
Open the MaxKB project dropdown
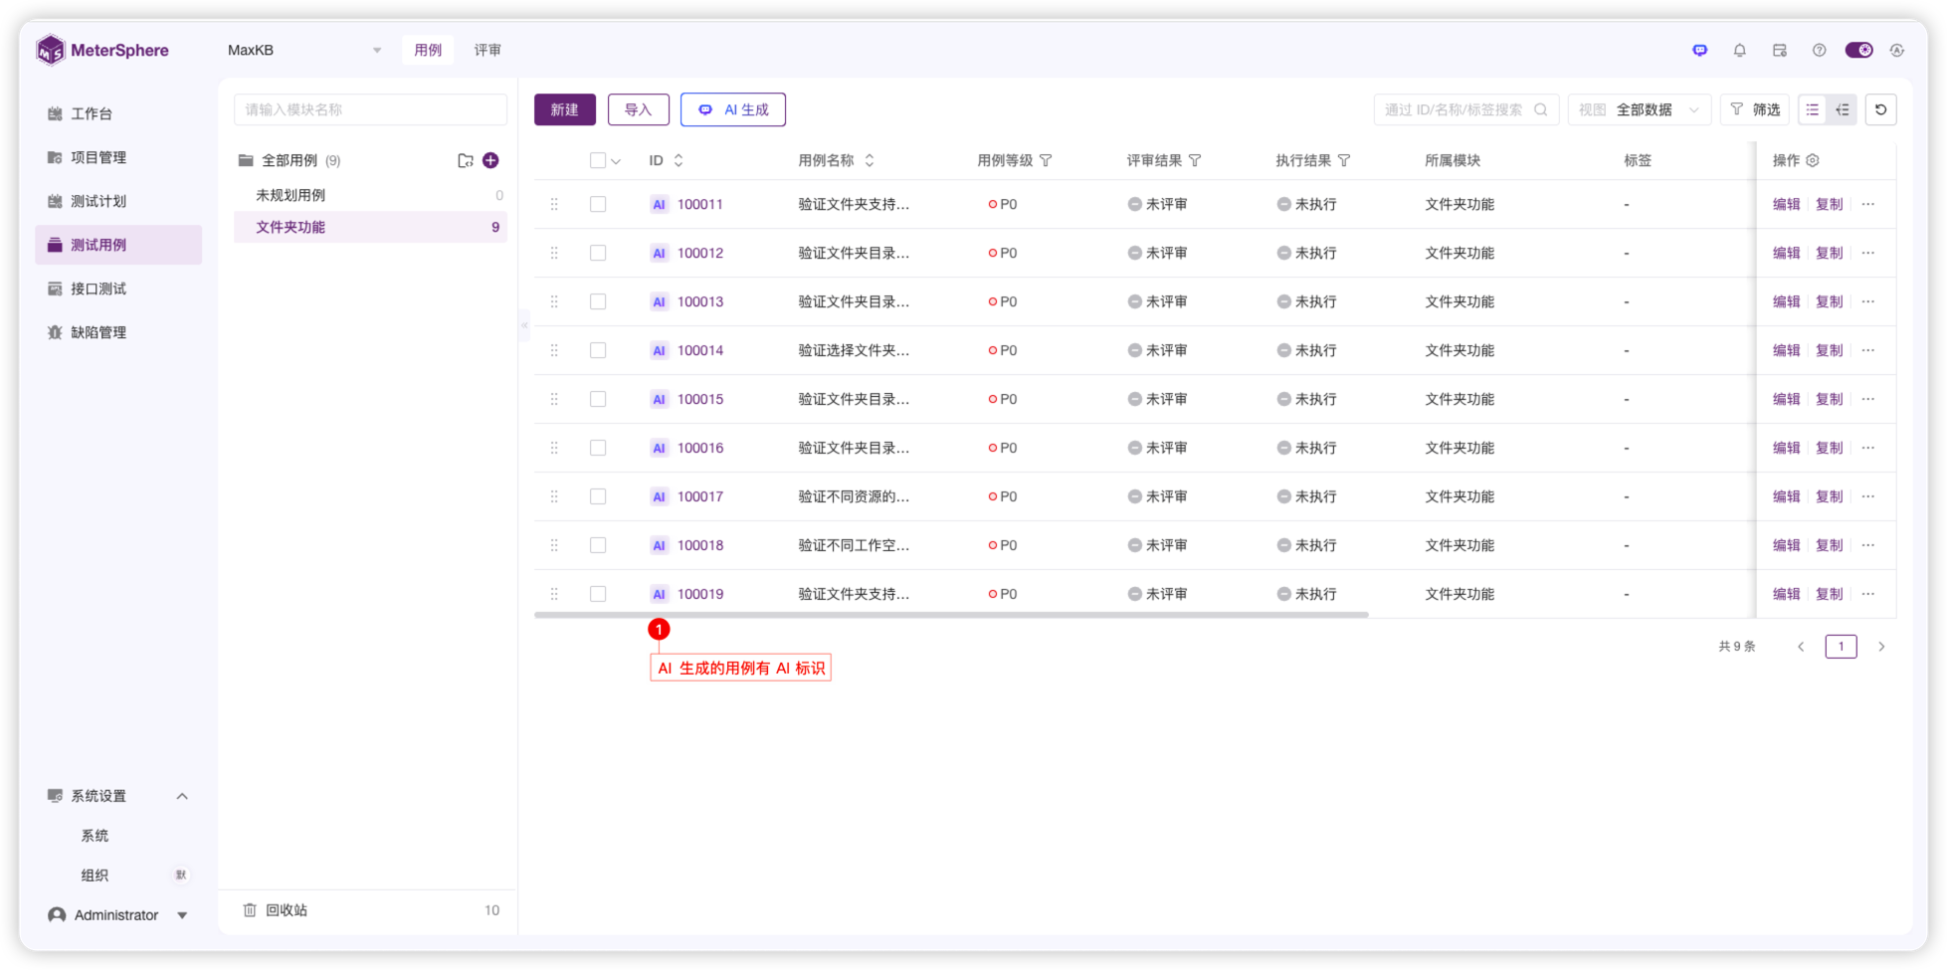click(304, 50)
